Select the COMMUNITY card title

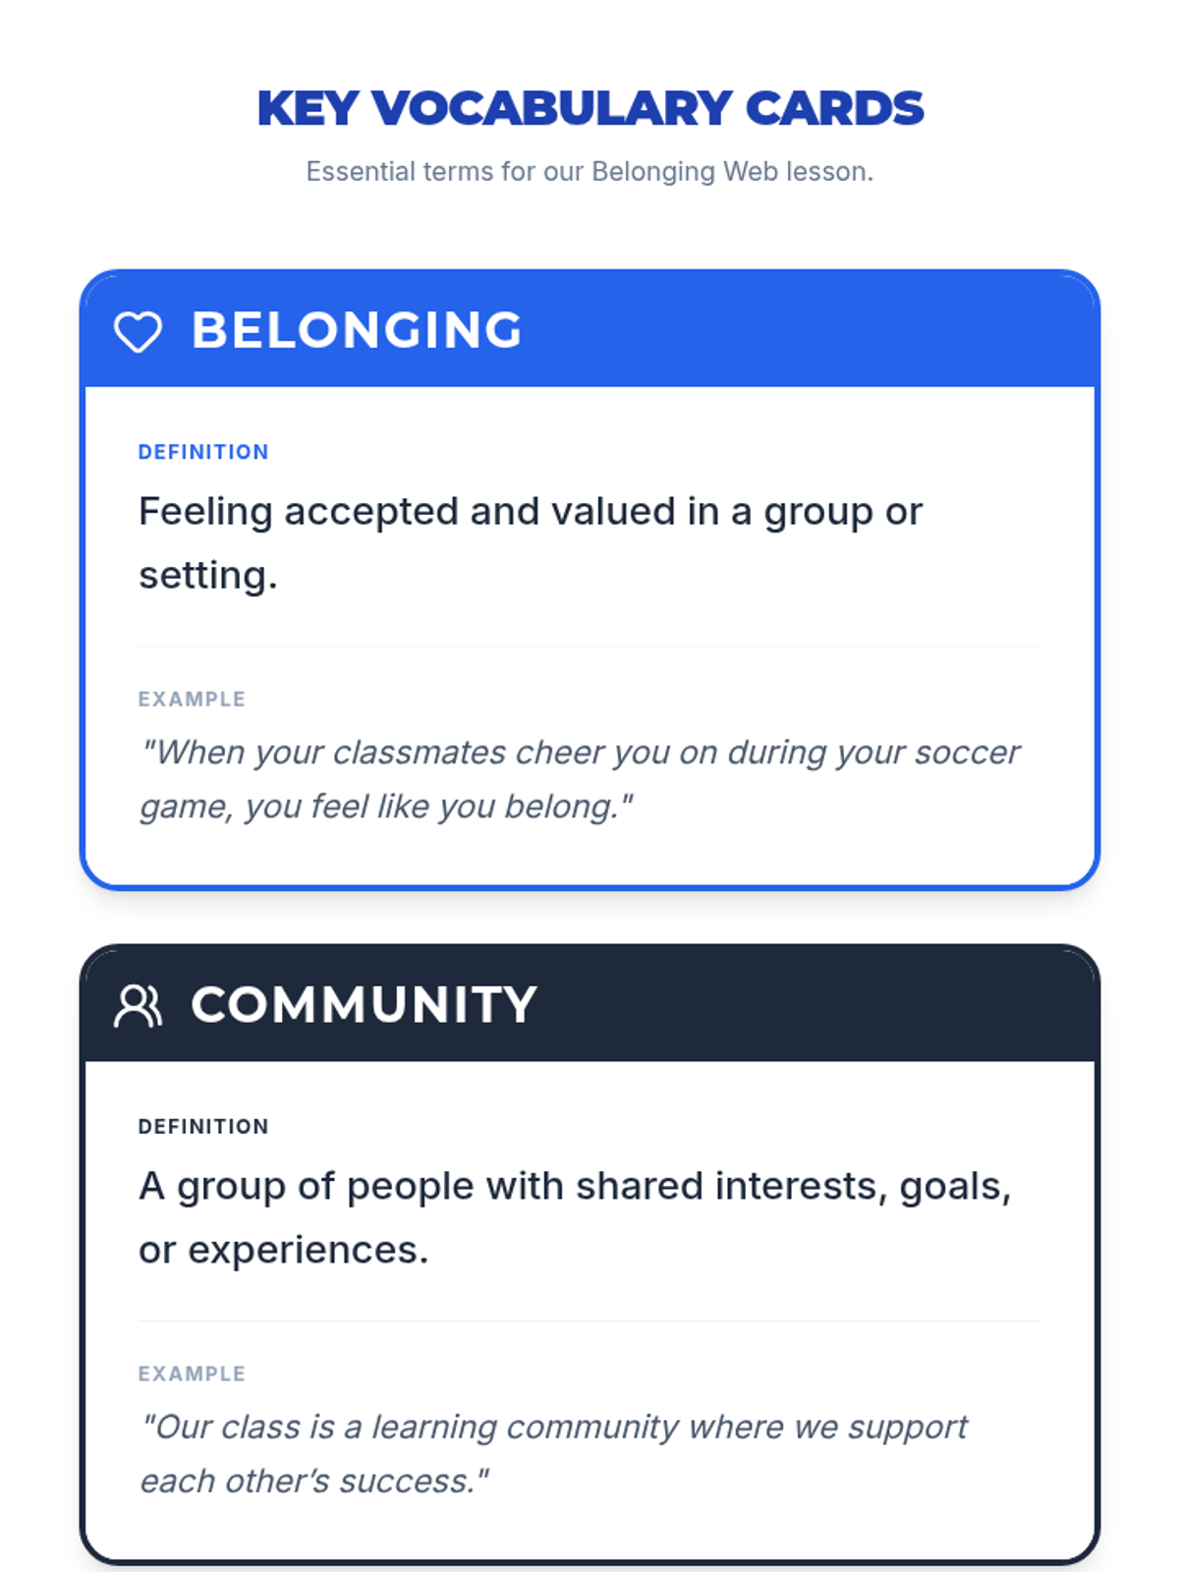tap(364, 1005)
